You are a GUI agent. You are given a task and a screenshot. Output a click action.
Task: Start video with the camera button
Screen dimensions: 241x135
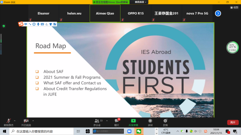(x=26, y=123)
